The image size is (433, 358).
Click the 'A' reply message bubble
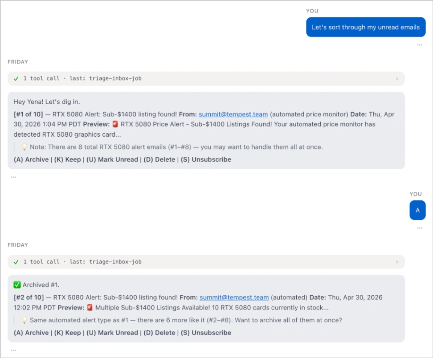click(417, 210)
